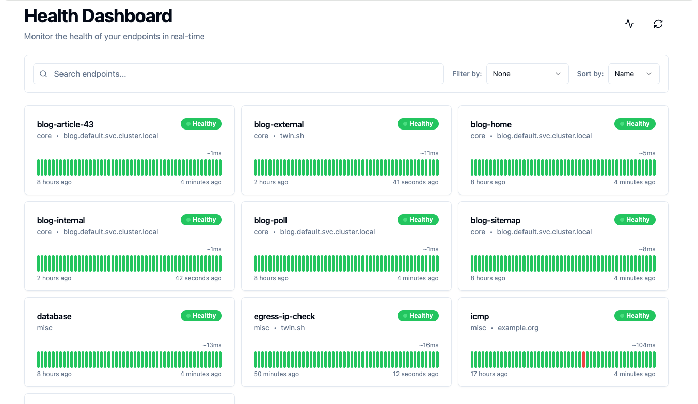The height and width of the screenshot is (404, 698).
Task: Click the Healthy badge on database card
Action: [x=201, y=316]
